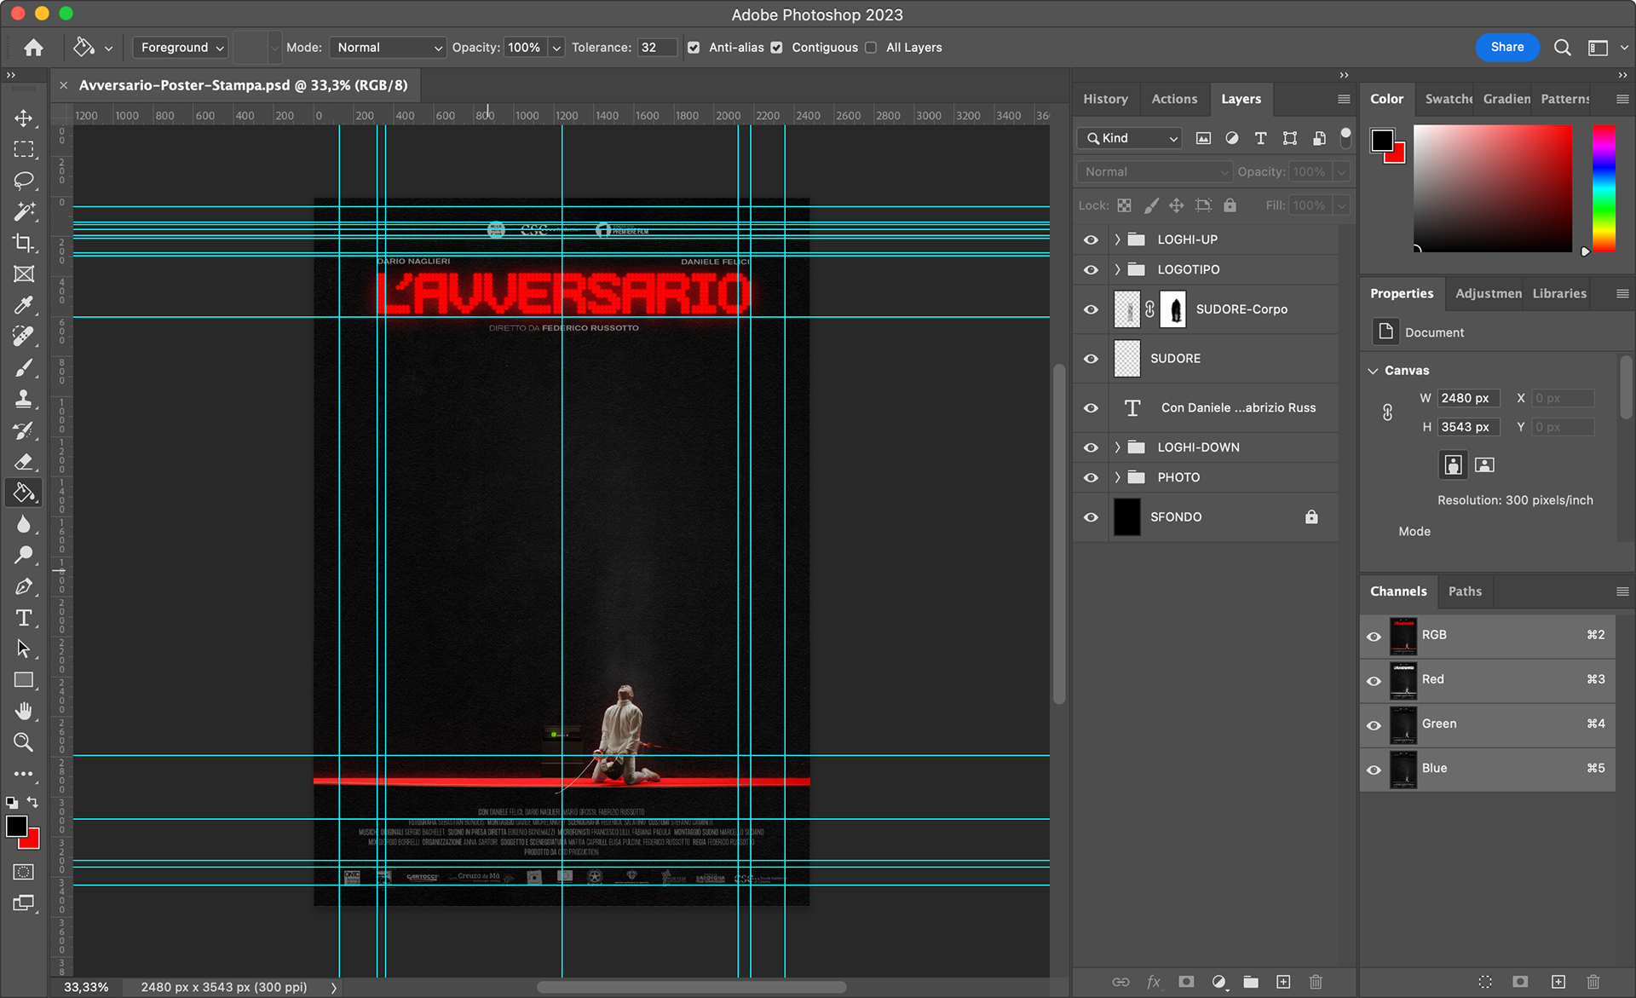Select the Clone Stamp tool

24,399
